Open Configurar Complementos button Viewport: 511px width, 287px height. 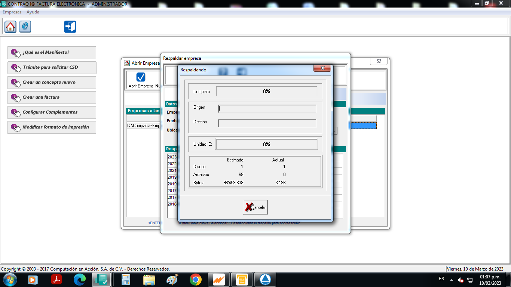(52, 112)
